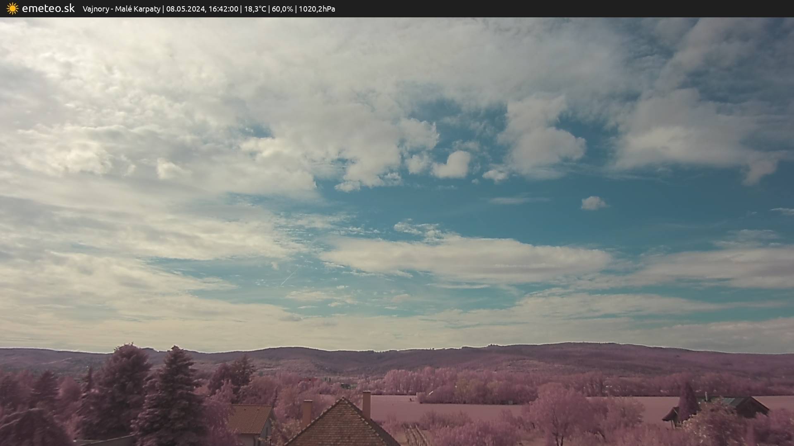Click the 60,0% humidity reading
Viewport: 794px width, 446px height.
click(282, 9)
